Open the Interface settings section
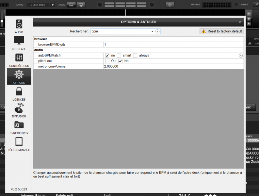 click(x=19, y=43)
